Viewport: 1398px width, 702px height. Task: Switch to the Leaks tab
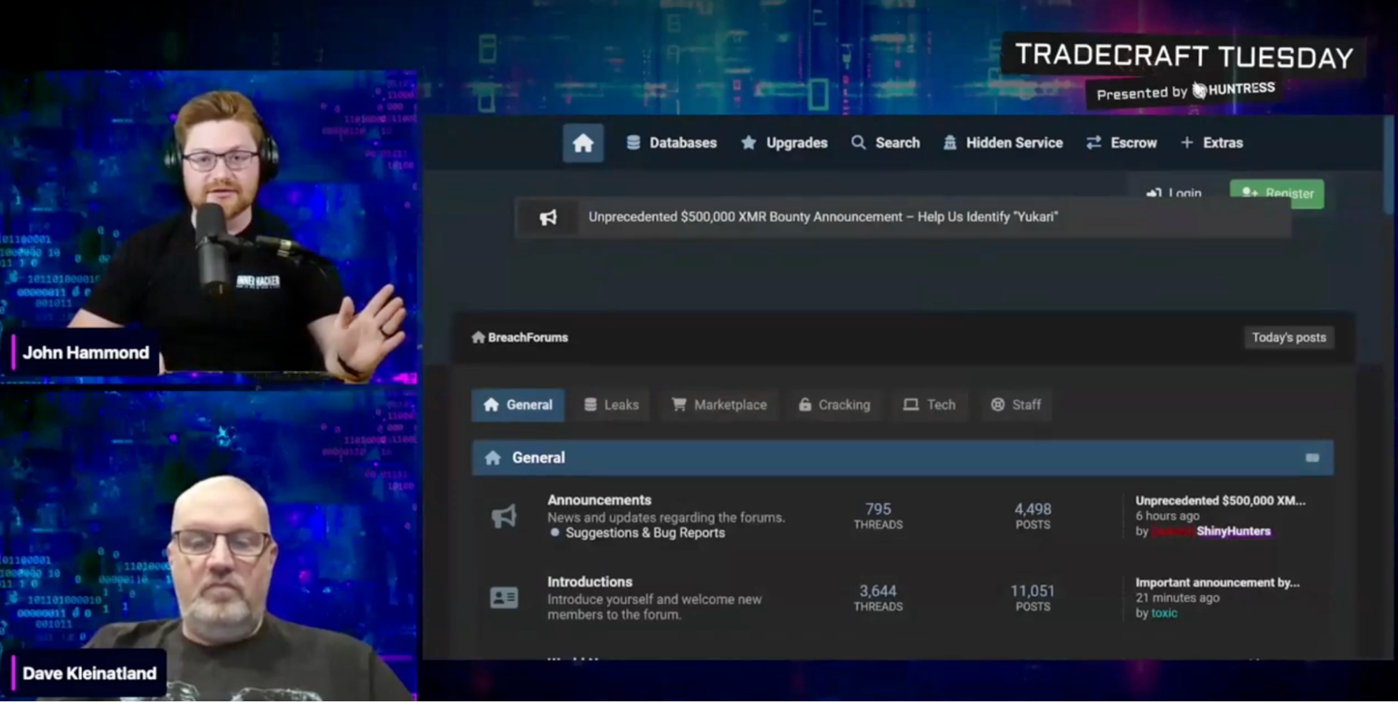point(611,406)
